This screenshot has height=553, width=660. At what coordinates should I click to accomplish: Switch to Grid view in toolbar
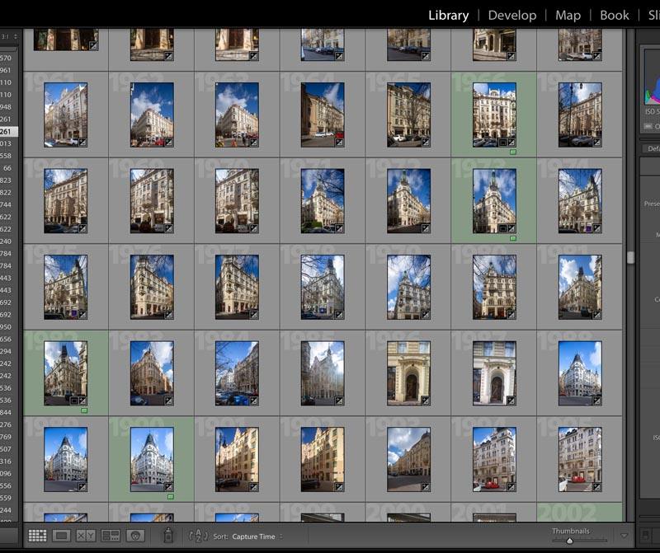pyautogui.click(x=37, y=536)
